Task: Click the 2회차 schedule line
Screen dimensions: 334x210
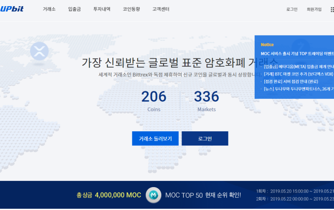Action: (295, 199)
